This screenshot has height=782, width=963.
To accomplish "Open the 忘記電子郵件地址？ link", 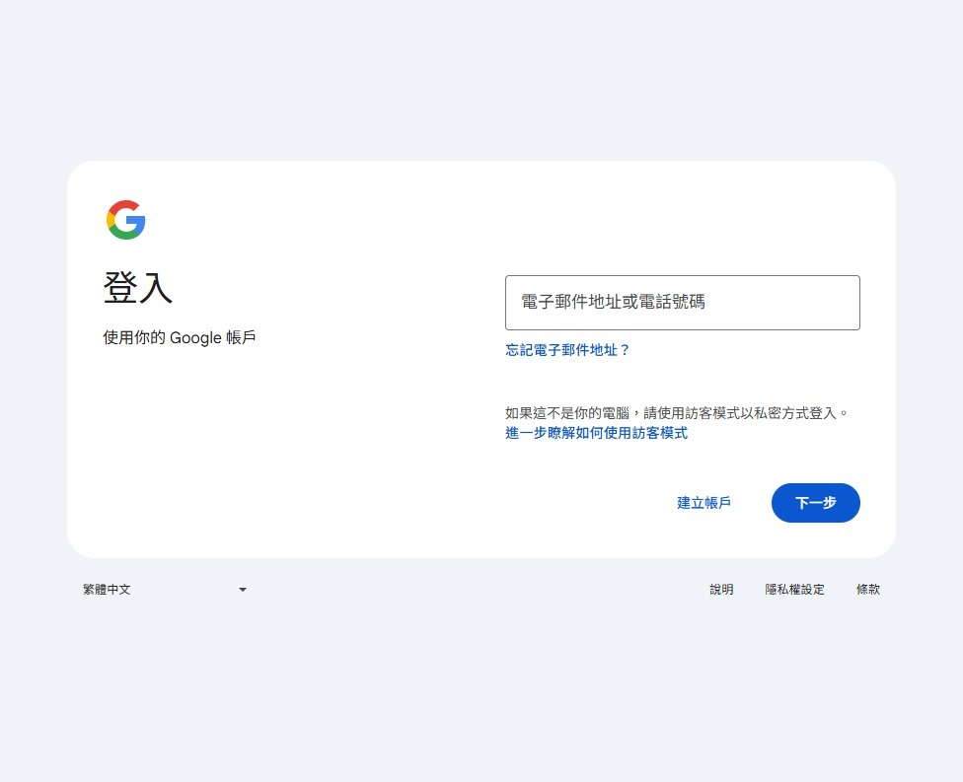I will coord(567,350).
